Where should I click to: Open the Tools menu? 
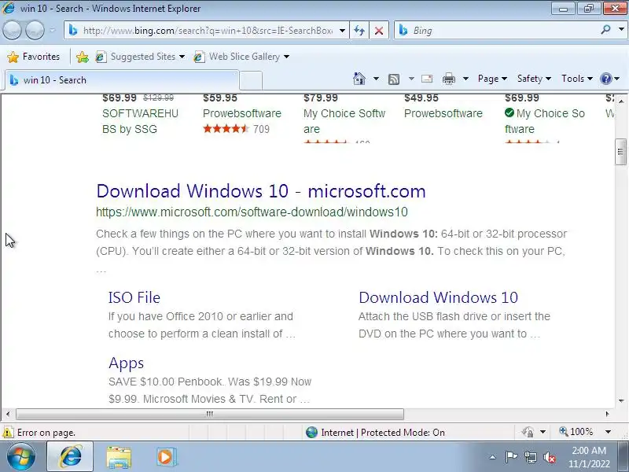coord(577,79)
